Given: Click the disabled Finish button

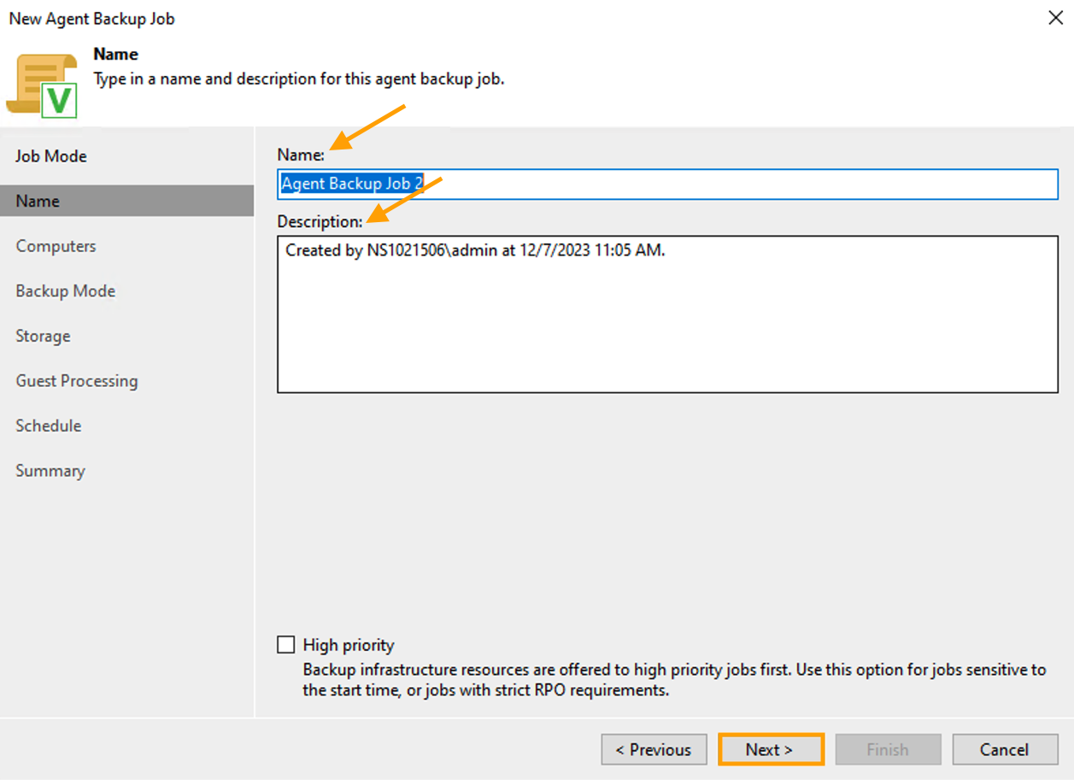Looking at the screenshot, I should [887, 749].
